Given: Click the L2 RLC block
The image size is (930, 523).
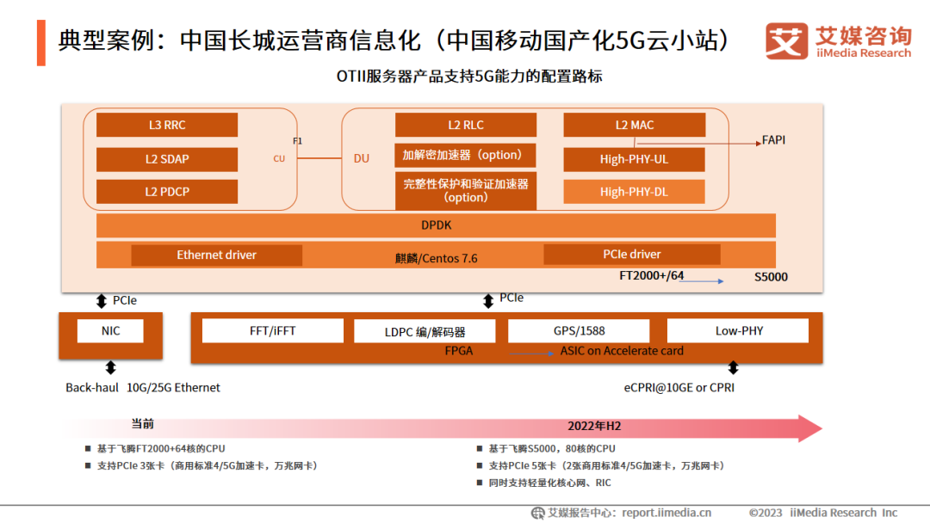Looking at the screenshot, I should click(466, 125).
